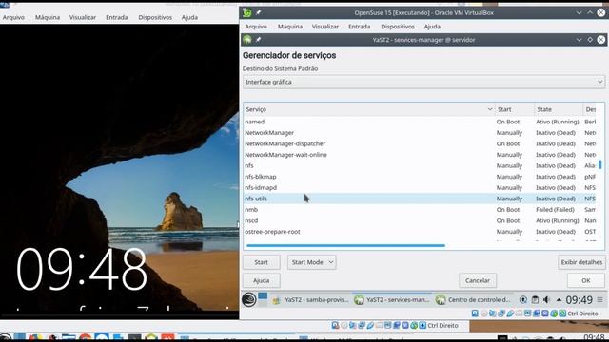This screenshot has width=609, height=342.
Task: Open the guest panel hamburger settings icon
Action: tap(599, 300)
